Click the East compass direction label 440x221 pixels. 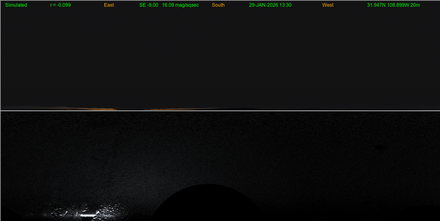coord(109,5)
